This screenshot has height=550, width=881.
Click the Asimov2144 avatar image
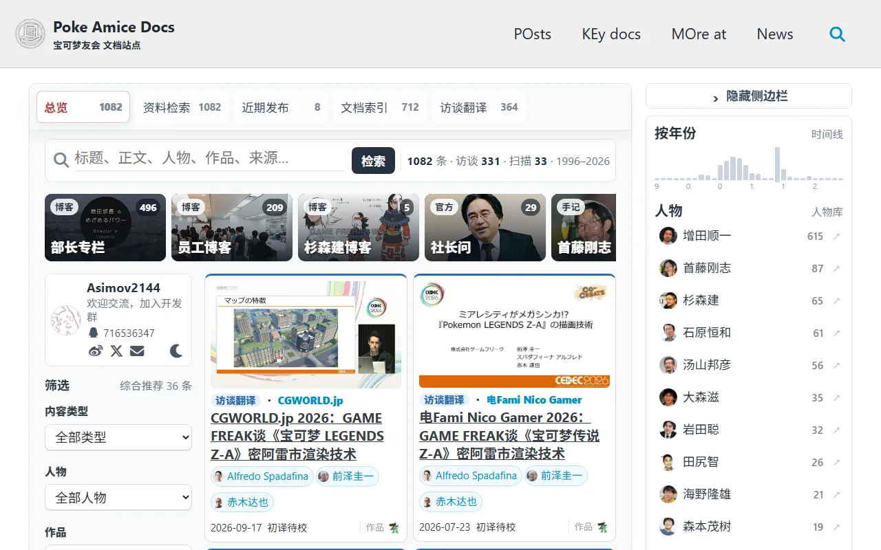pyautogui.click(x=66, y=320)
